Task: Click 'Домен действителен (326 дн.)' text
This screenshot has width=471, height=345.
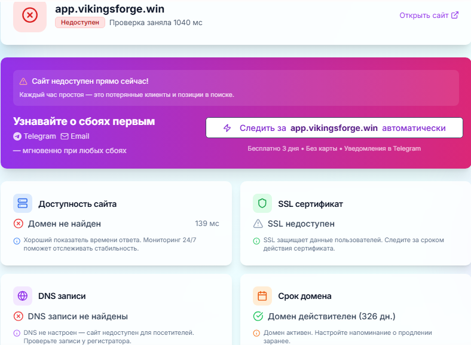Action: [x=332, y=316]
